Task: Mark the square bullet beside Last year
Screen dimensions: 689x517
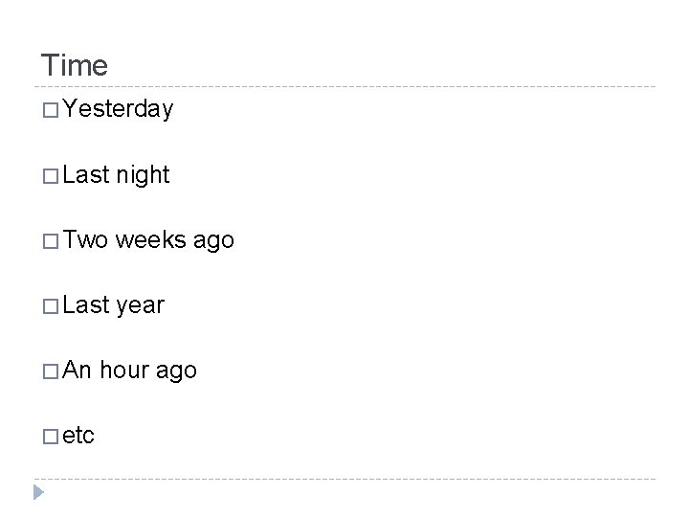Action: click(51, 306)
